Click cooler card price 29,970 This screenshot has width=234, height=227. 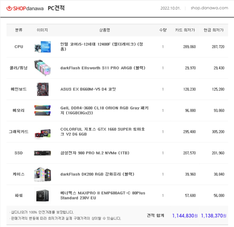click(190, 68)
